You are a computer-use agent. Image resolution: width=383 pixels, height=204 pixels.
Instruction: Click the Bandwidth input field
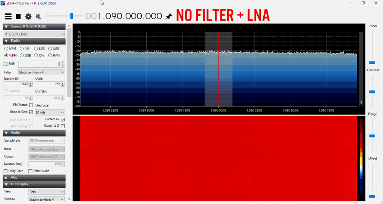[x=18, y=84]
